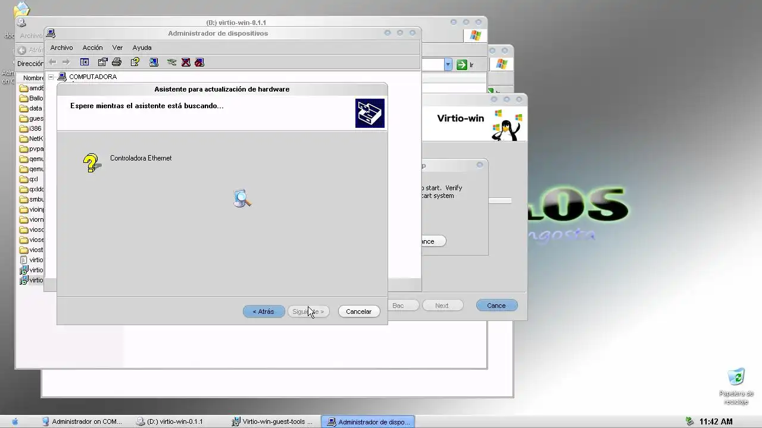Select the NetKVM folder in Explorer list
The image size is (762, 428).
32,139
